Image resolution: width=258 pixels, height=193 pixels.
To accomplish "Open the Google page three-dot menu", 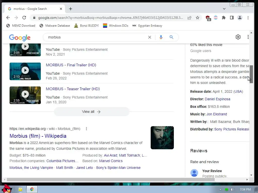I will point(248,37).
